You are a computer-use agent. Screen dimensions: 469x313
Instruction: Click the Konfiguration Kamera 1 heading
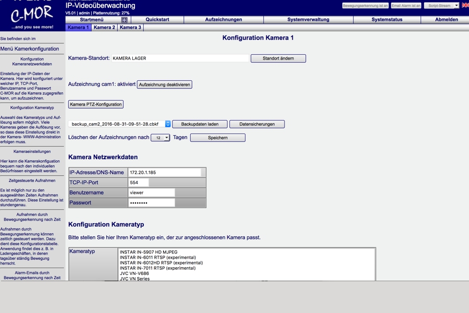258,38
